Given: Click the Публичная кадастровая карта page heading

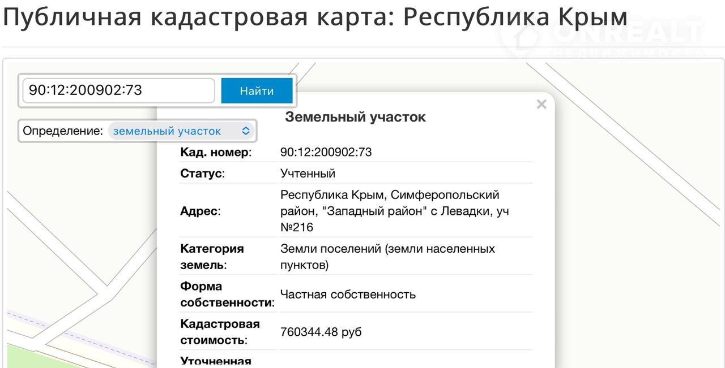Looking at the screenshot, I should coord(315,17).
